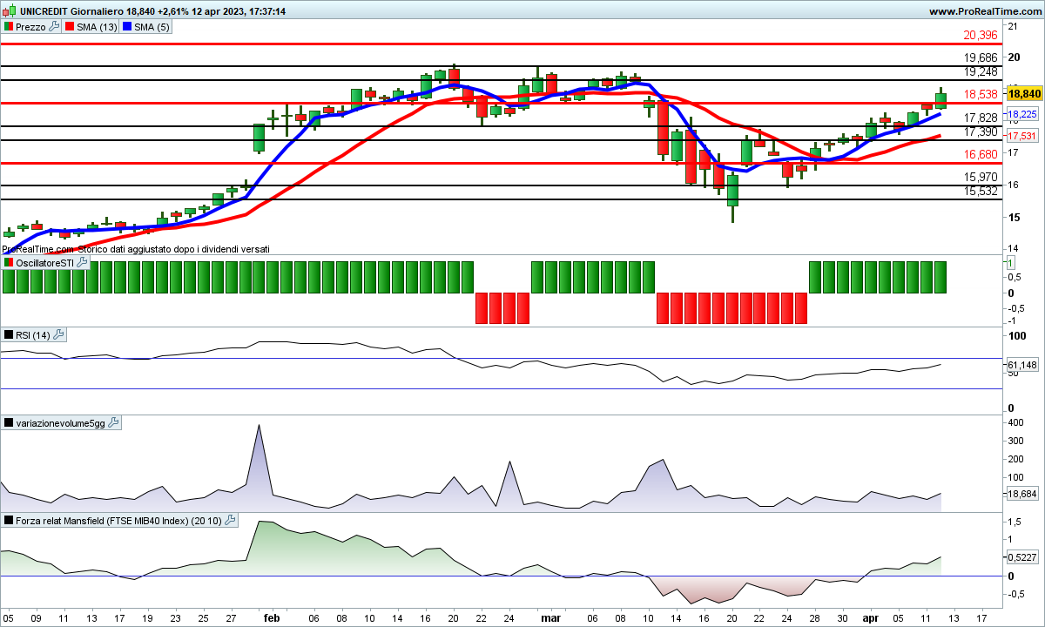1045x627 pixels.
Task: Click the red level label 16,680
Action: [981, 154]
